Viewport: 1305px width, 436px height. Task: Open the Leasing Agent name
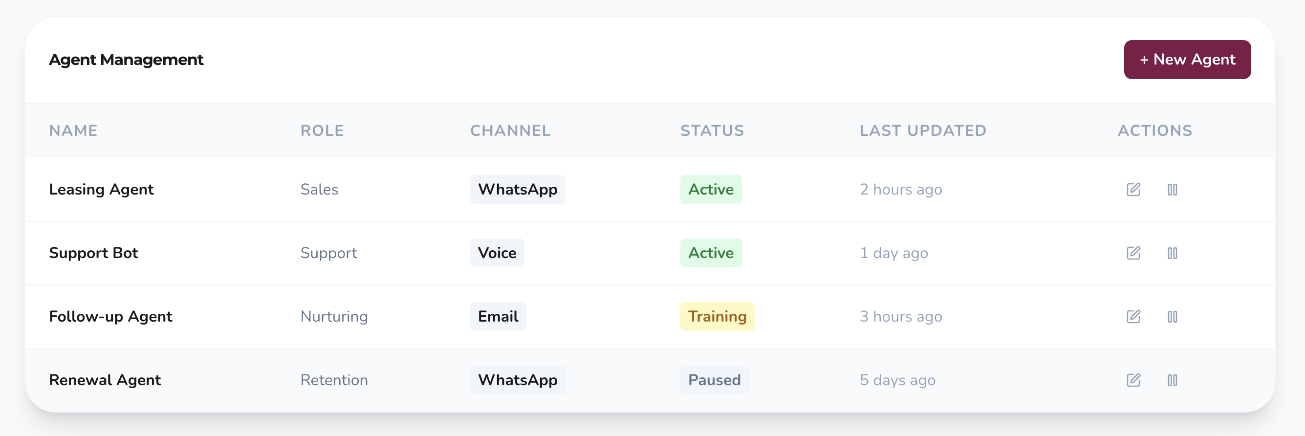101,189
